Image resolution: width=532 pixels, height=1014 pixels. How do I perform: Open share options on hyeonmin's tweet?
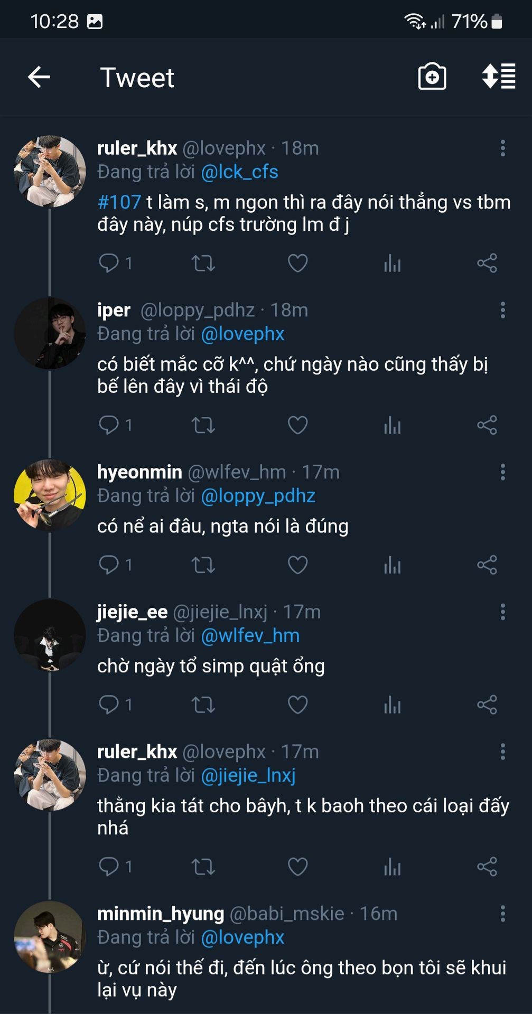coord(487,565)
